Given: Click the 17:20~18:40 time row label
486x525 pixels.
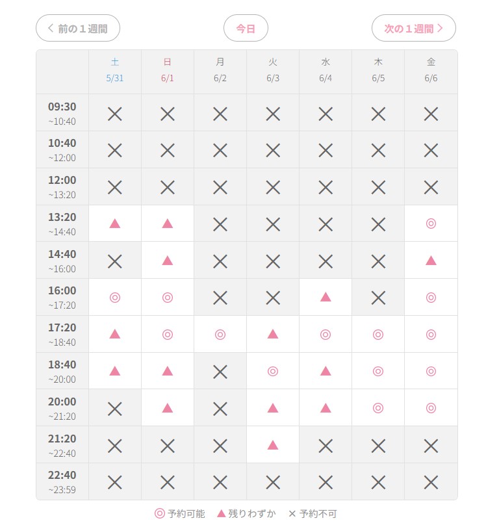Looking at the screenshot, I should click(x=62, y=334).
